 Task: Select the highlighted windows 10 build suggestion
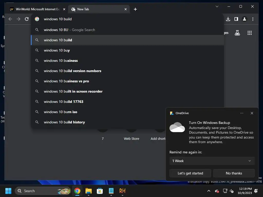[127, 40]
